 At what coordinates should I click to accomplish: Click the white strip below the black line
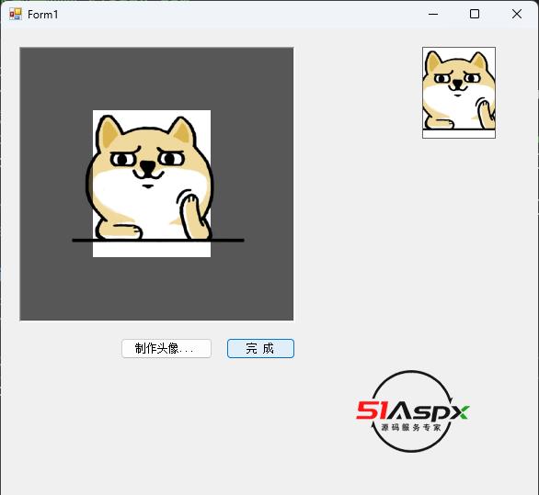(x=152, y=250)
